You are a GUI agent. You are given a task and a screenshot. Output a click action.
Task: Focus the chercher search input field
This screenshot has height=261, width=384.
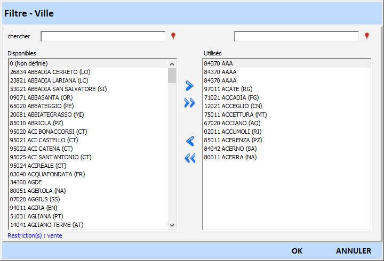103,36
